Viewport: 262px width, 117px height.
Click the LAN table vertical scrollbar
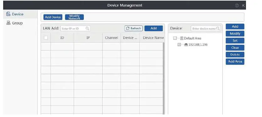tap(163, 78)
